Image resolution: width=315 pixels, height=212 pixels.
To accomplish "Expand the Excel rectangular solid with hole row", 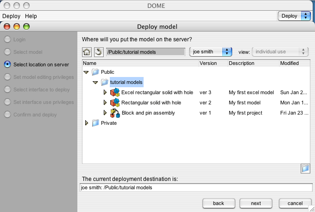I will (x=105, y=92).
